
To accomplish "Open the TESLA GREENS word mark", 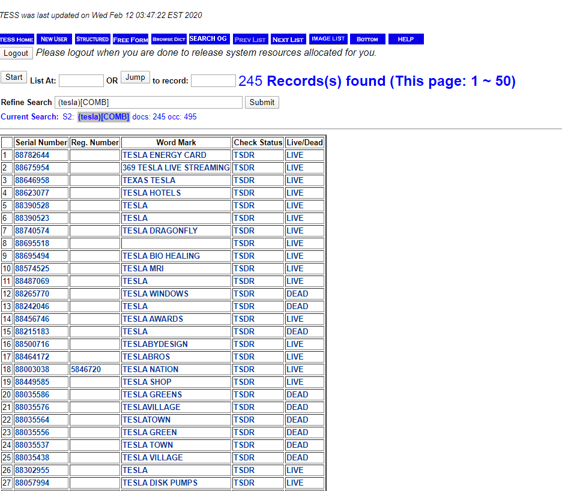I will [153, 394].
